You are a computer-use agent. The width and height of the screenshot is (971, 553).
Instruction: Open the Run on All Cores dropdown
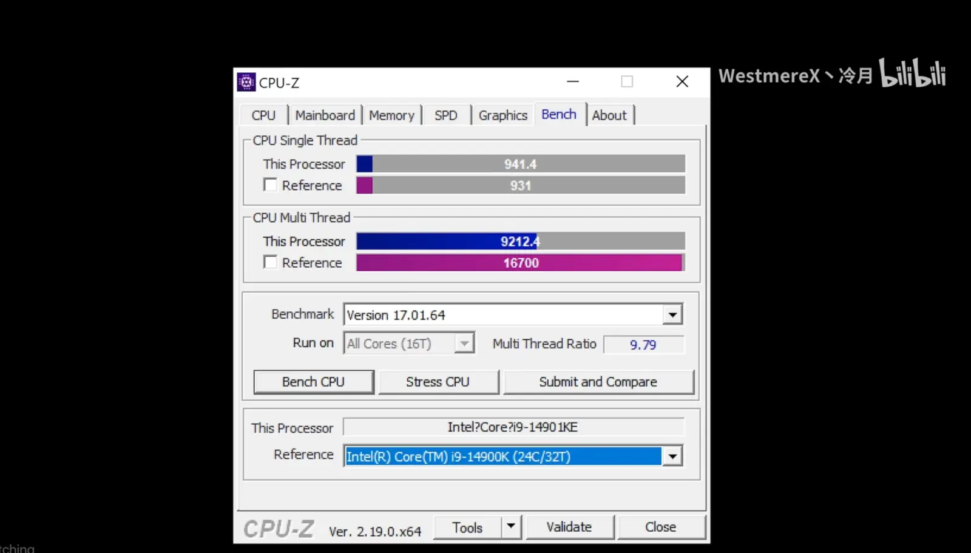pyautogui.click(x=409, y=344)
